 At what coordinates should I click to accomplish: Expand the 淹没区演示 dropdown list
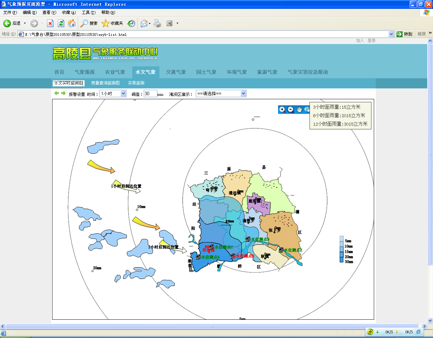tap(243, 93)
